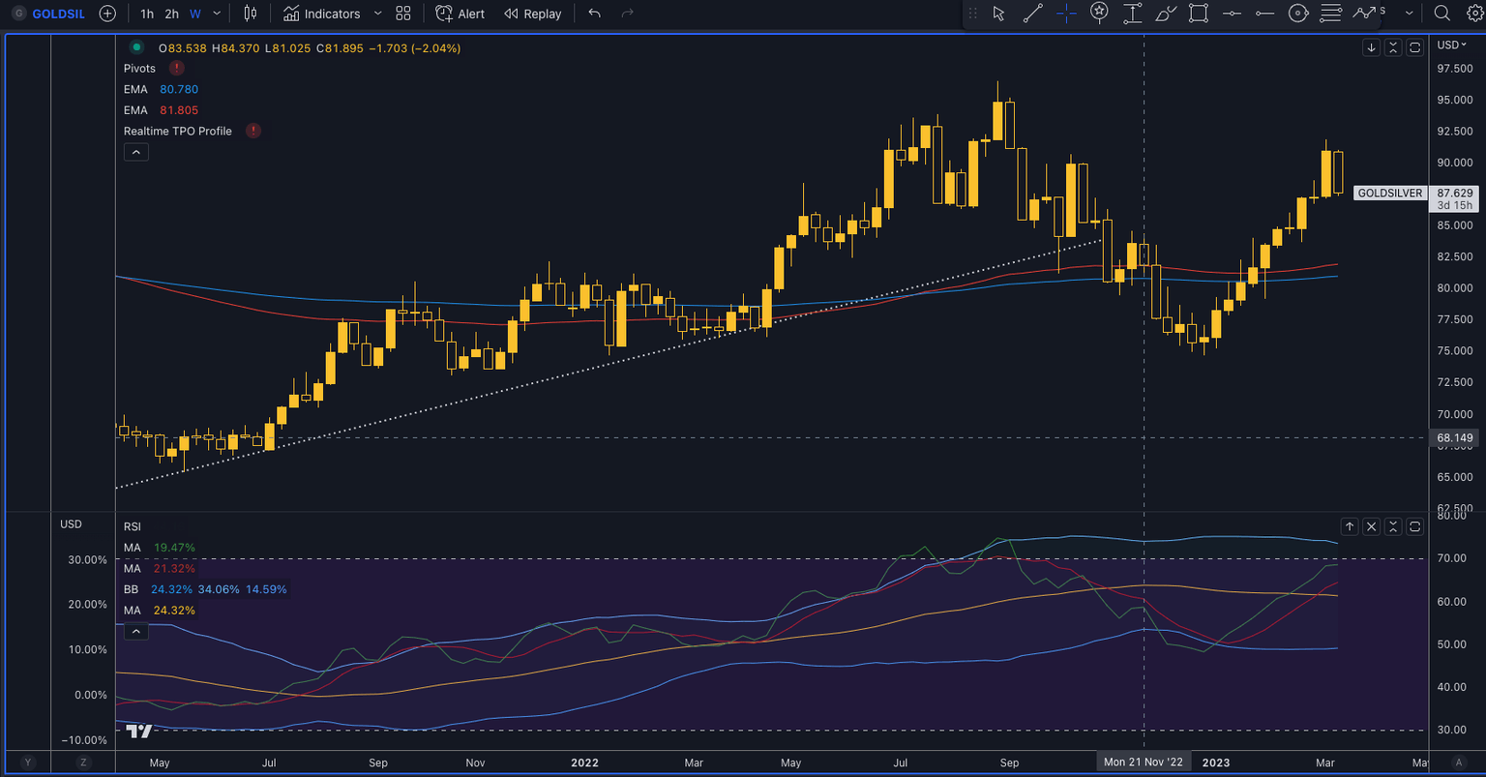Viewport: 1486px width, 777px height.
Task: Toggle the Z axis button at bottom left
Action: (83, 762)
